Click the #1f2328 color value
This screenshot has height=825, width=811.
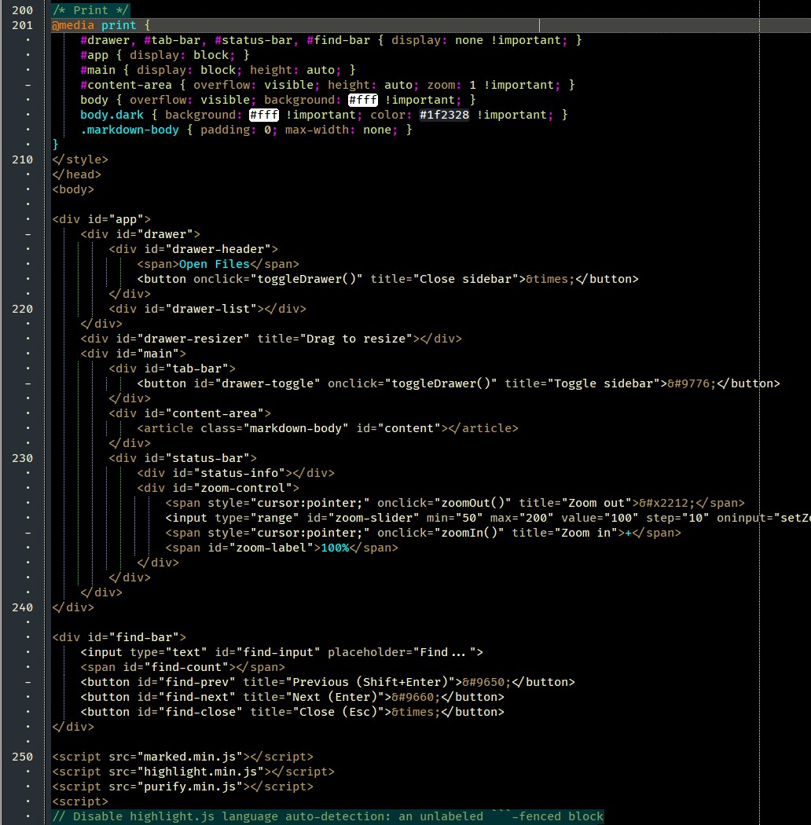pyautogui.click(x=444, y=115)
